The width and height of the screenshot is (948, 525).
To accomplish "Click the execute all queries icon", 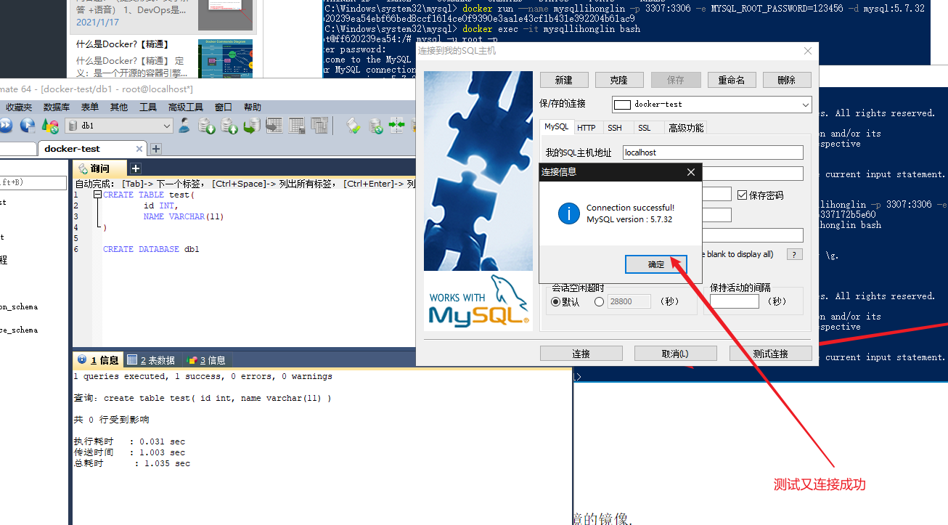I will click(x=4, y=126).
